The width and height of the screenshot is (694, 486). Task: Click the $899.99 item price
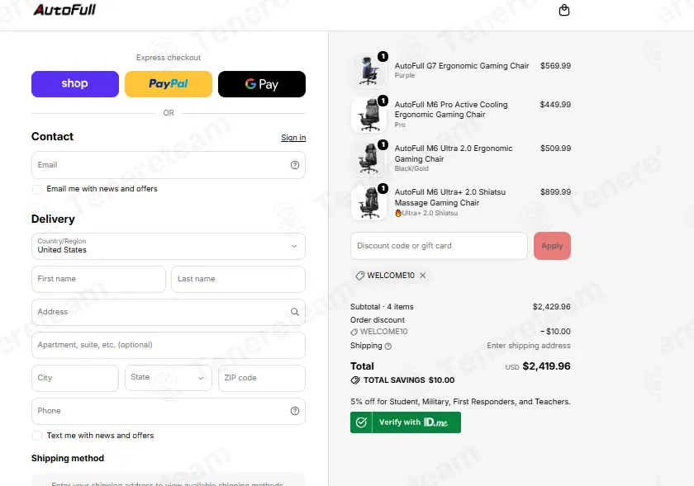(x=555, y=192)
